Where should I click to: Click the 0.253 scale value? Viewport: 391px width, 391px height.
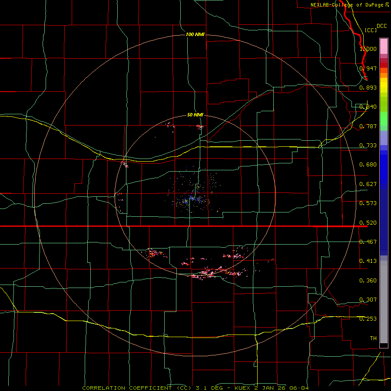click(368, 319)
